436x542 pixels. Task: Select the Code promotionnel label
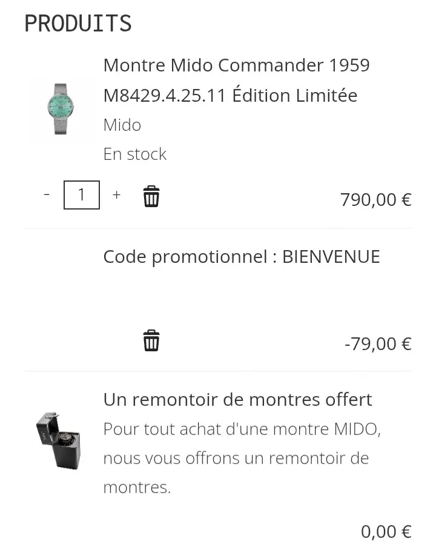tap(185, 257)
